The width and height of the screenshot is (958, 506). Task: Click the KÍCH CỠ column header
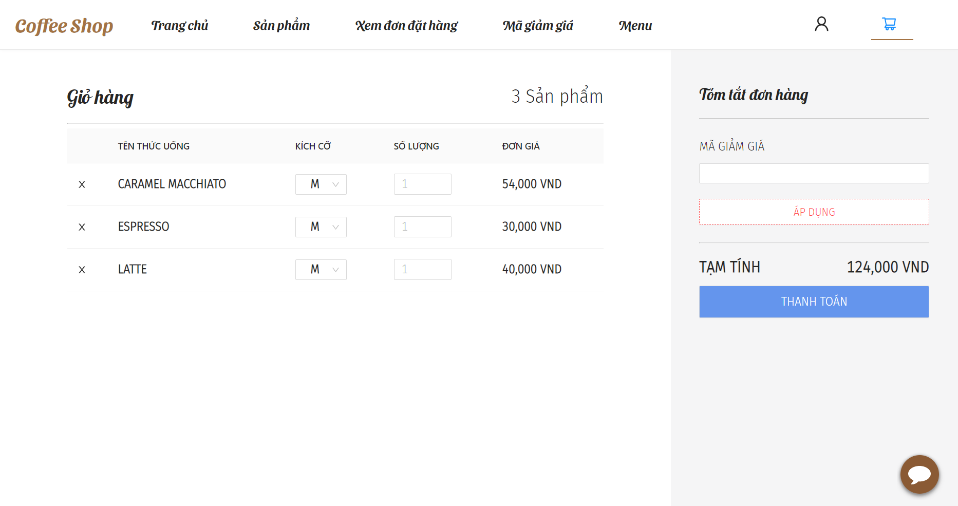(x=313, y=146)
